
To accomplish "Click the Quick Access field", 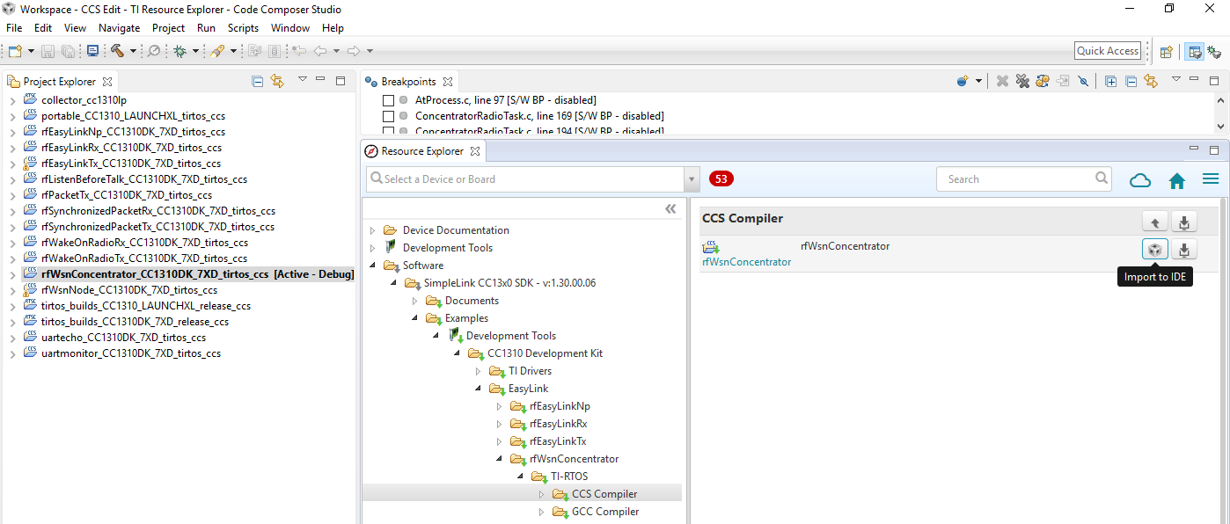I will click(x=1108, y=51).
